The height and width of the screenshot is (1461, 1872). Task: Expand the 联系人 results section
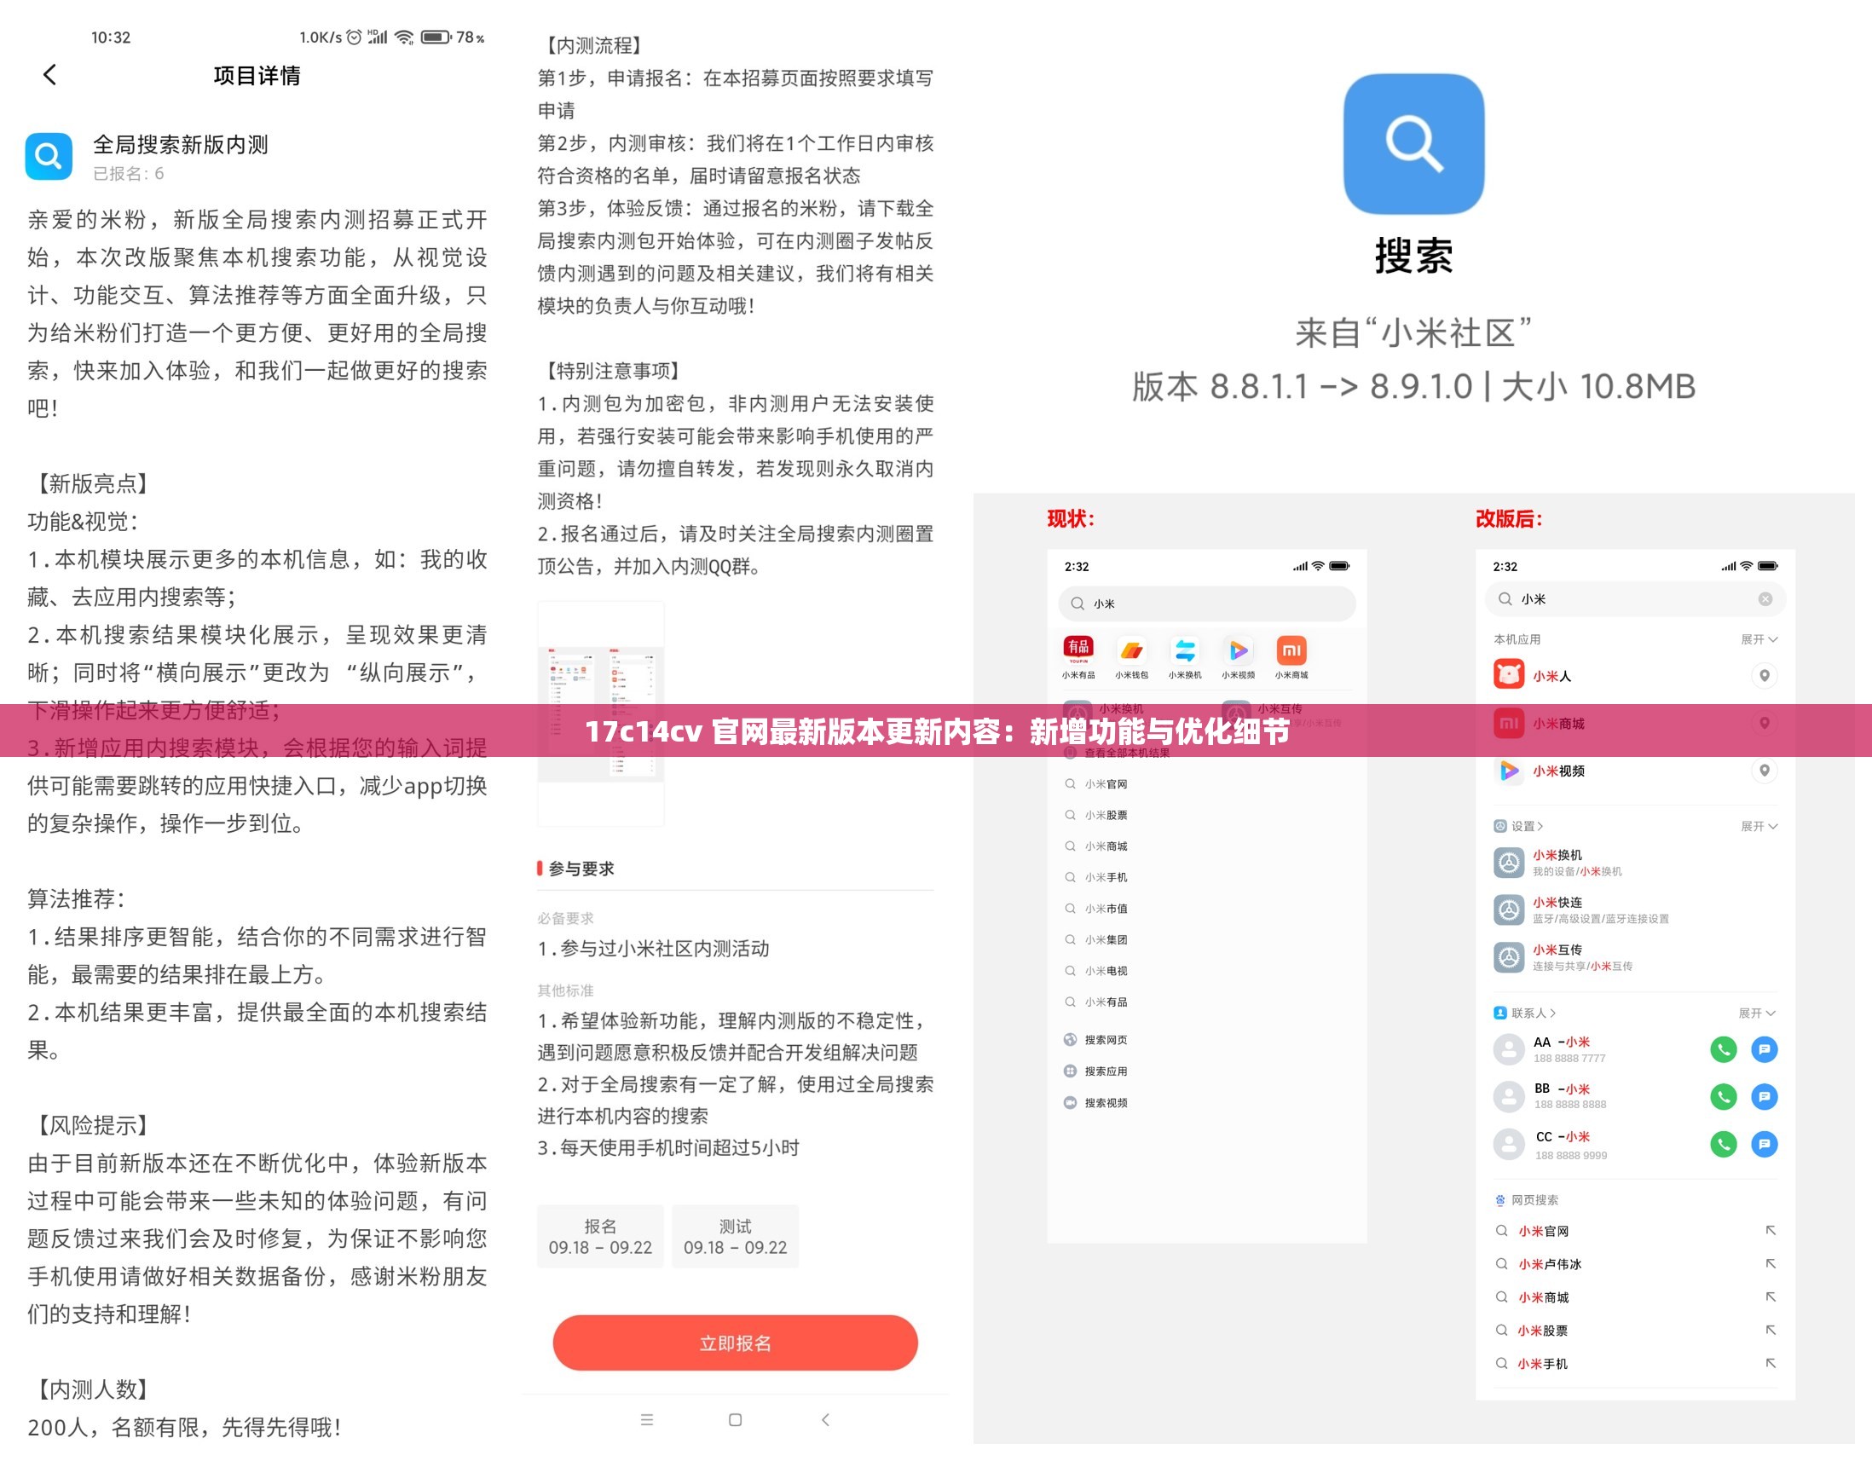(x=1757, y=1013)
